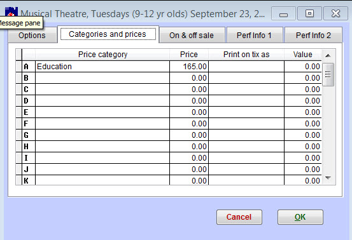The height and width of the screenshot is (240, 352).
Task: Click the Value cell in row F
Action: click(303, 124)
